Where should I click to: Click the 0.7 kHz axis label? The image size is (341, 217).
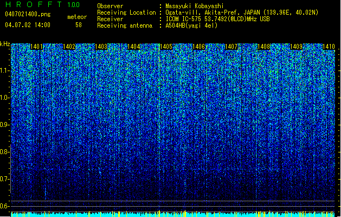[4, 179]
